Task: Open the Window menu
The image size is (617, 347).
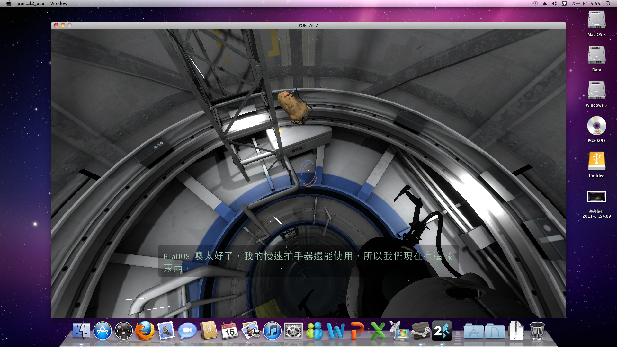Action: tap(59, 4)
